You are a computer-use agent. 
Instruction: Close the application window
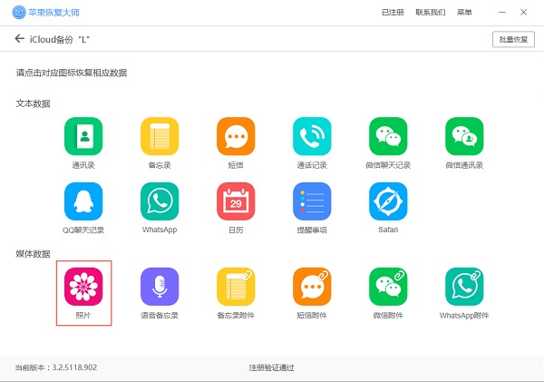tap(523, 13)
